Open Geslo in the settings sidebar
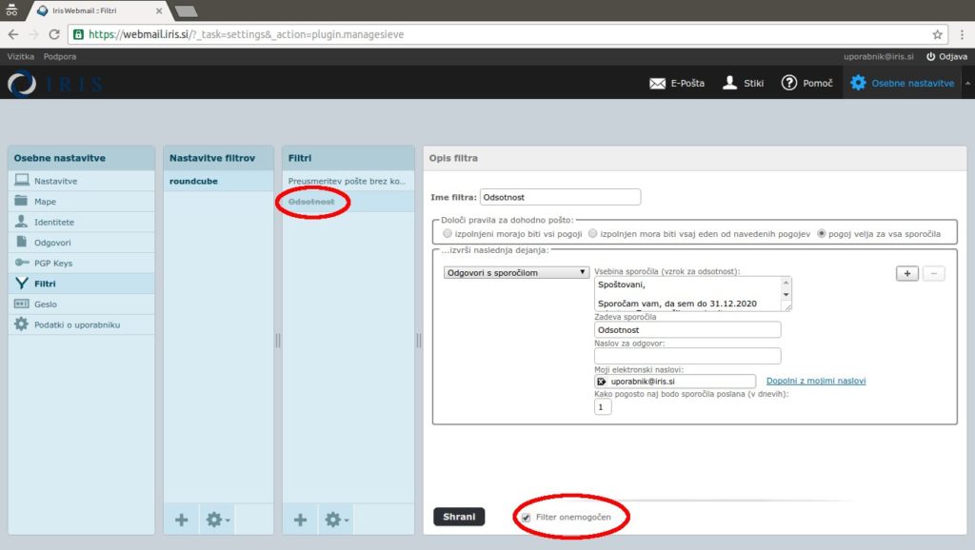 coord(46,304)
